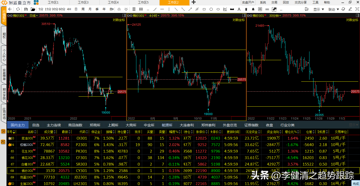Image resolution: width=360 pixels, height=186 pixels.
Task: Select the up arrow marker tool
Action: 246,9
